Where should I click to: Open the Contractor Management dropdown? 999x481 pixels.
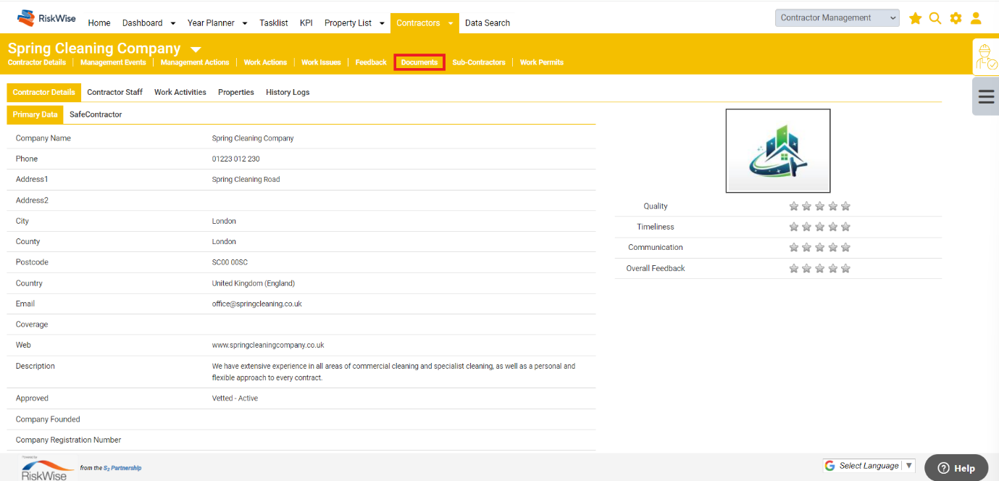coord(837,18)
